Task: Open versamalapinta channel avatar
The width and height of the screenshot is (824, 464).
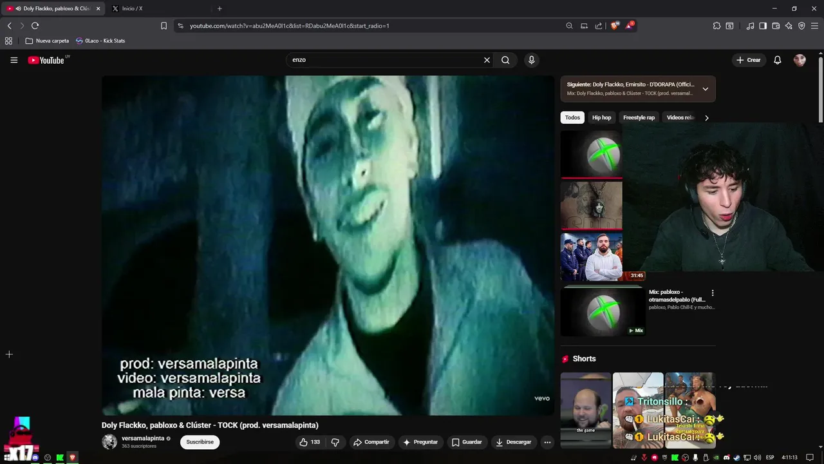Action: point(109,441)
